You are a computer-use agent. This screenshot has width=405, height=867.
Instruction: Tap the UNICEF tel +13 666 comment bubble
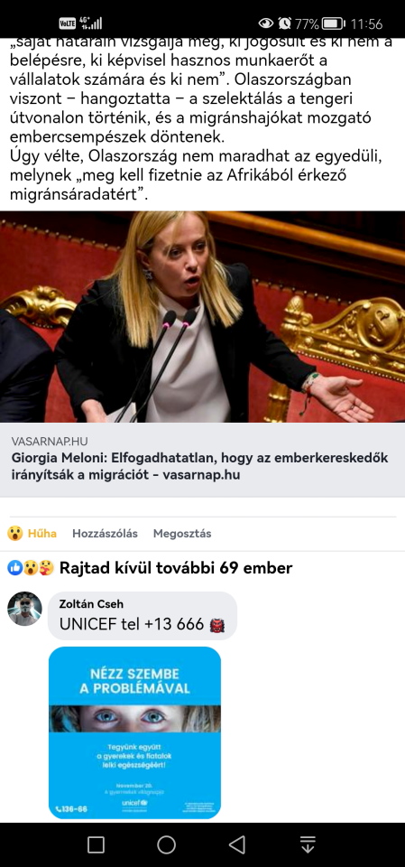pos(143,616)
